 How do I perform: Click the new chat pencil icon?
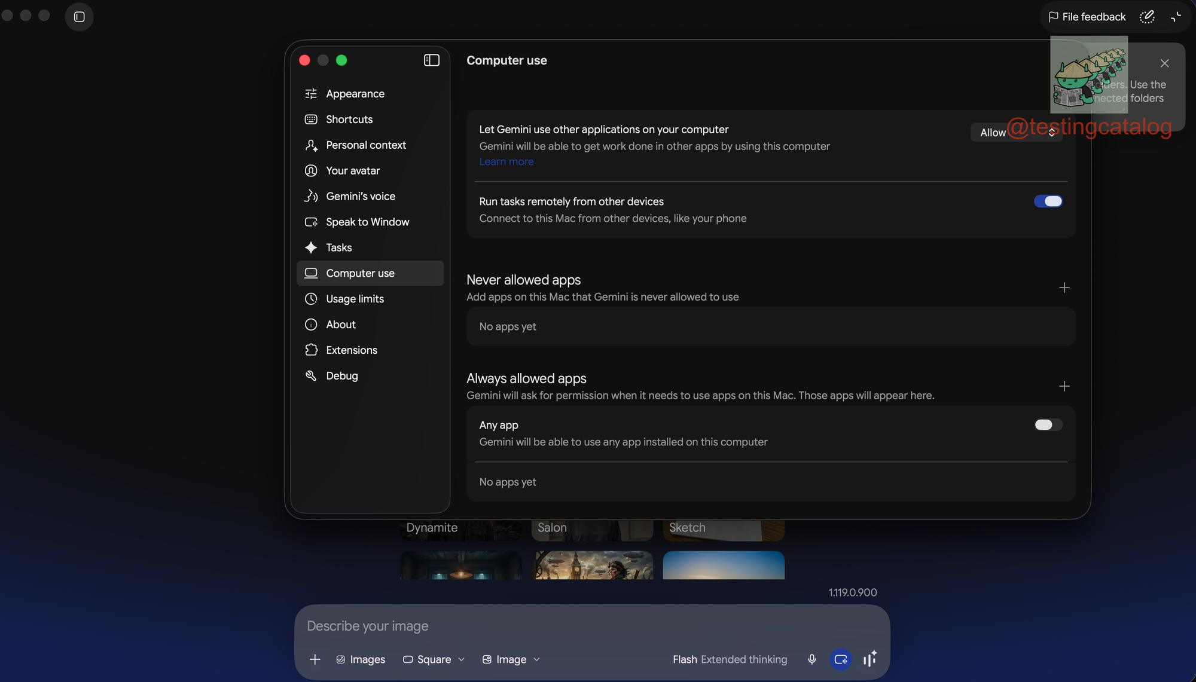click(x=1146, y=17)
